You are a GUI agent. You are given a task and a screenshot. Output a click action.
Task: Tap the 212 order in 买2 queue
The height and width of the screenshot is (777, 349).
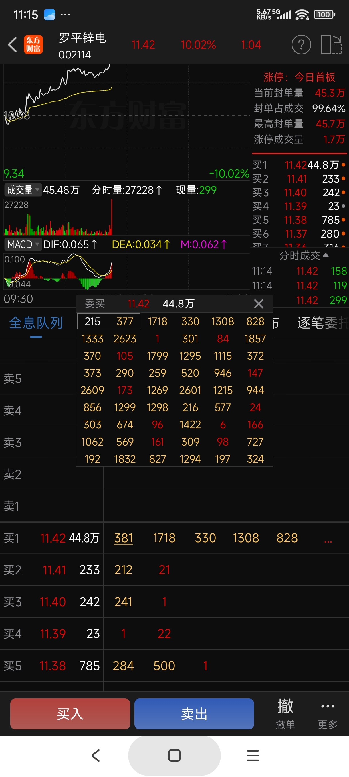(x=124, y=570)
